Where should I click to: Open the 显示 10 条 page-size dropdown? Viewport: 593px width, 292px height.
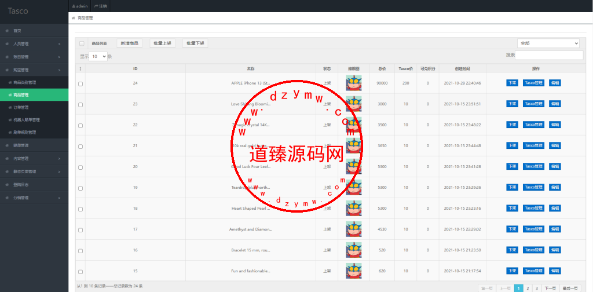click(x=98, y=56)
